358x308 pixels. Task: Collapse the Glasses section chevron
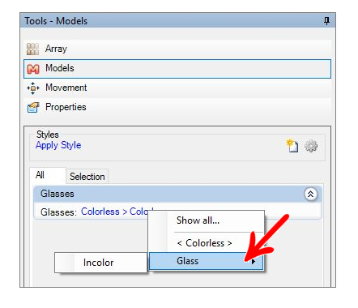[310, 194]
